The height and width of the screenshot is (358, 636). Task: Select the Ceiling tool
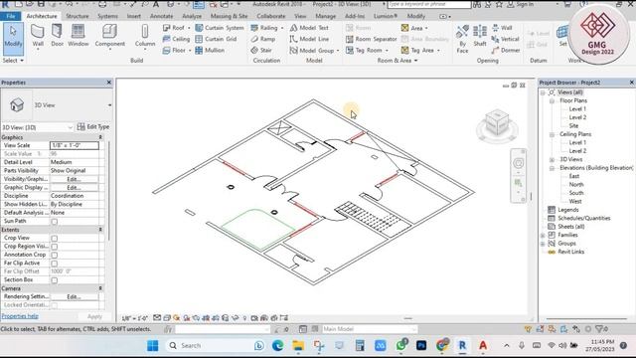(176, 39)
